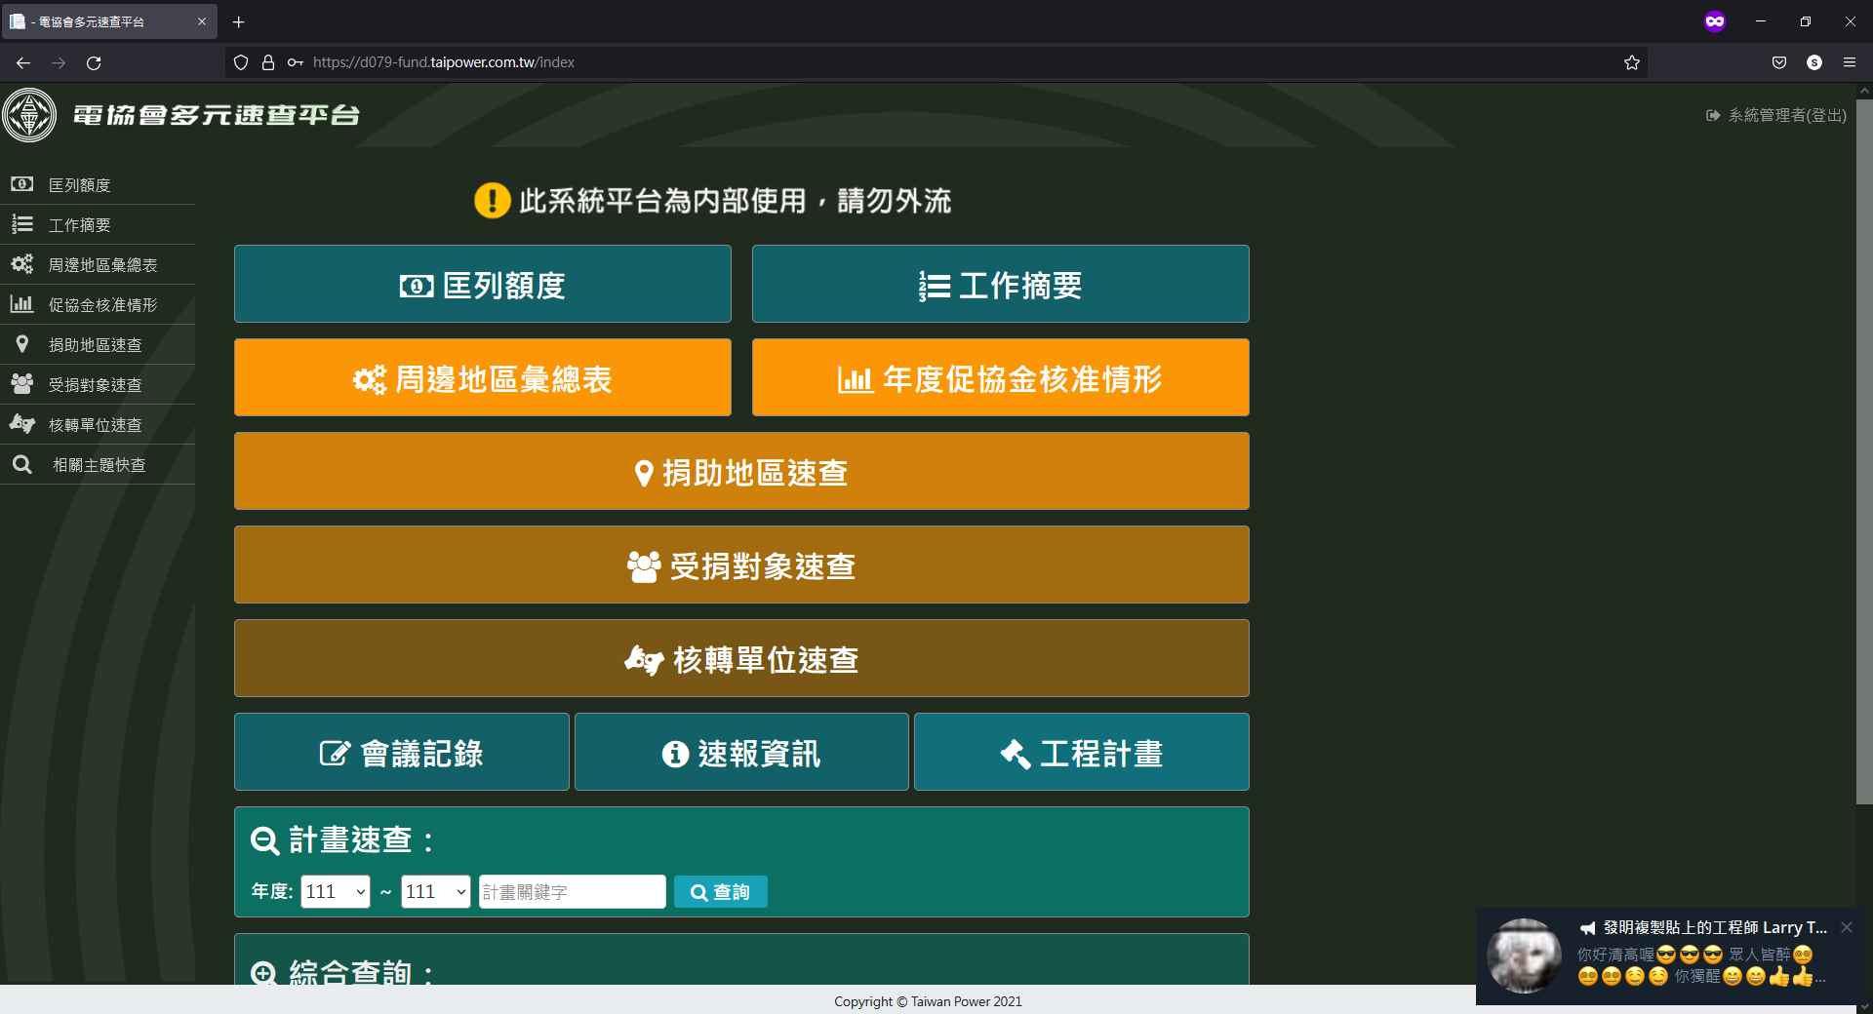Dismiss the Larry notification popup
The height and width of the screenshot is (1014, 1873).
pyautogui.click(x=1847, y=927)
